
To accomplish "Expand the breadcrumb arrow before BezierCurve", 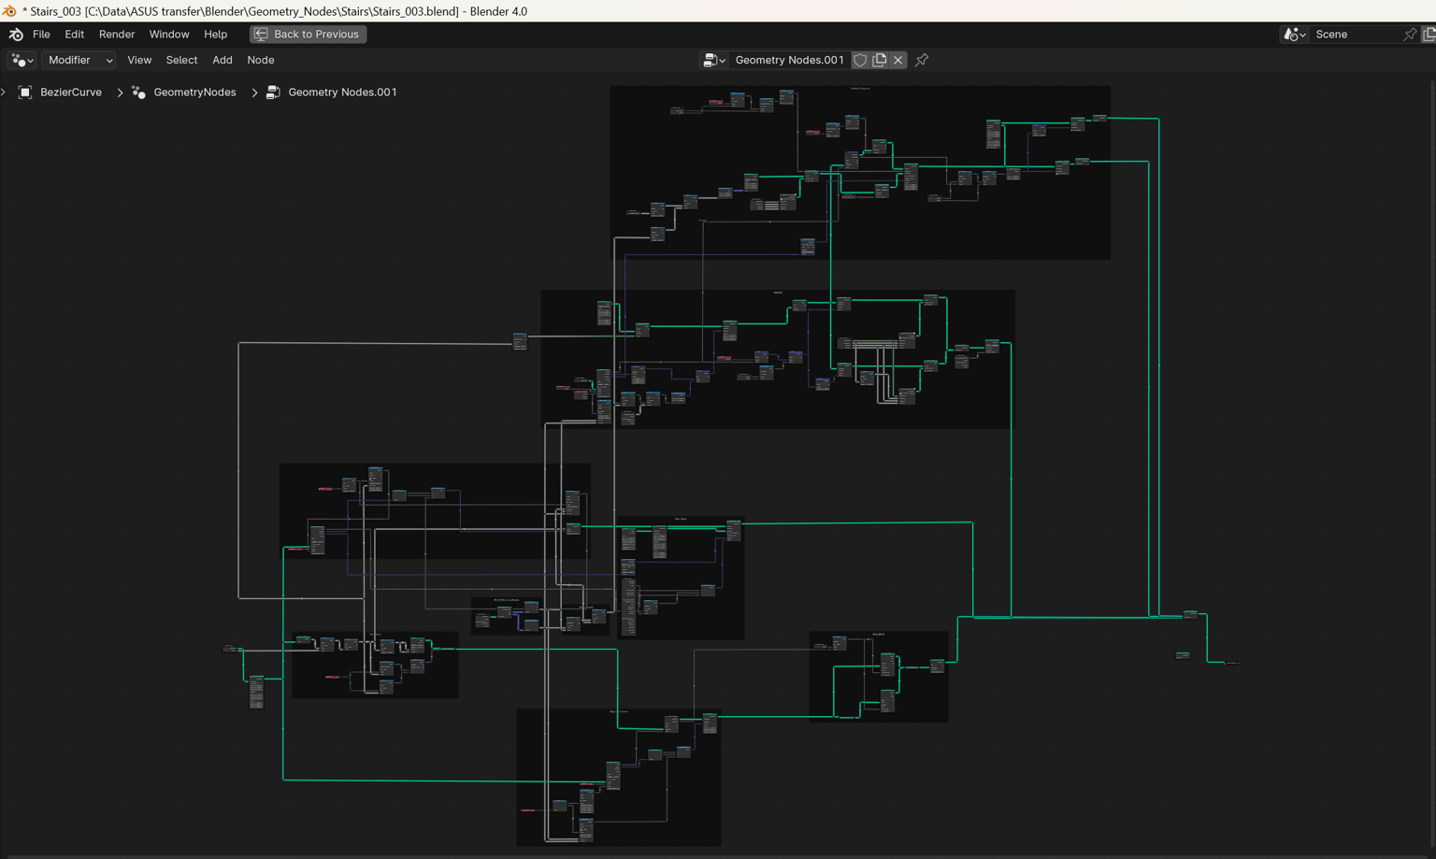I will (4, 93).
